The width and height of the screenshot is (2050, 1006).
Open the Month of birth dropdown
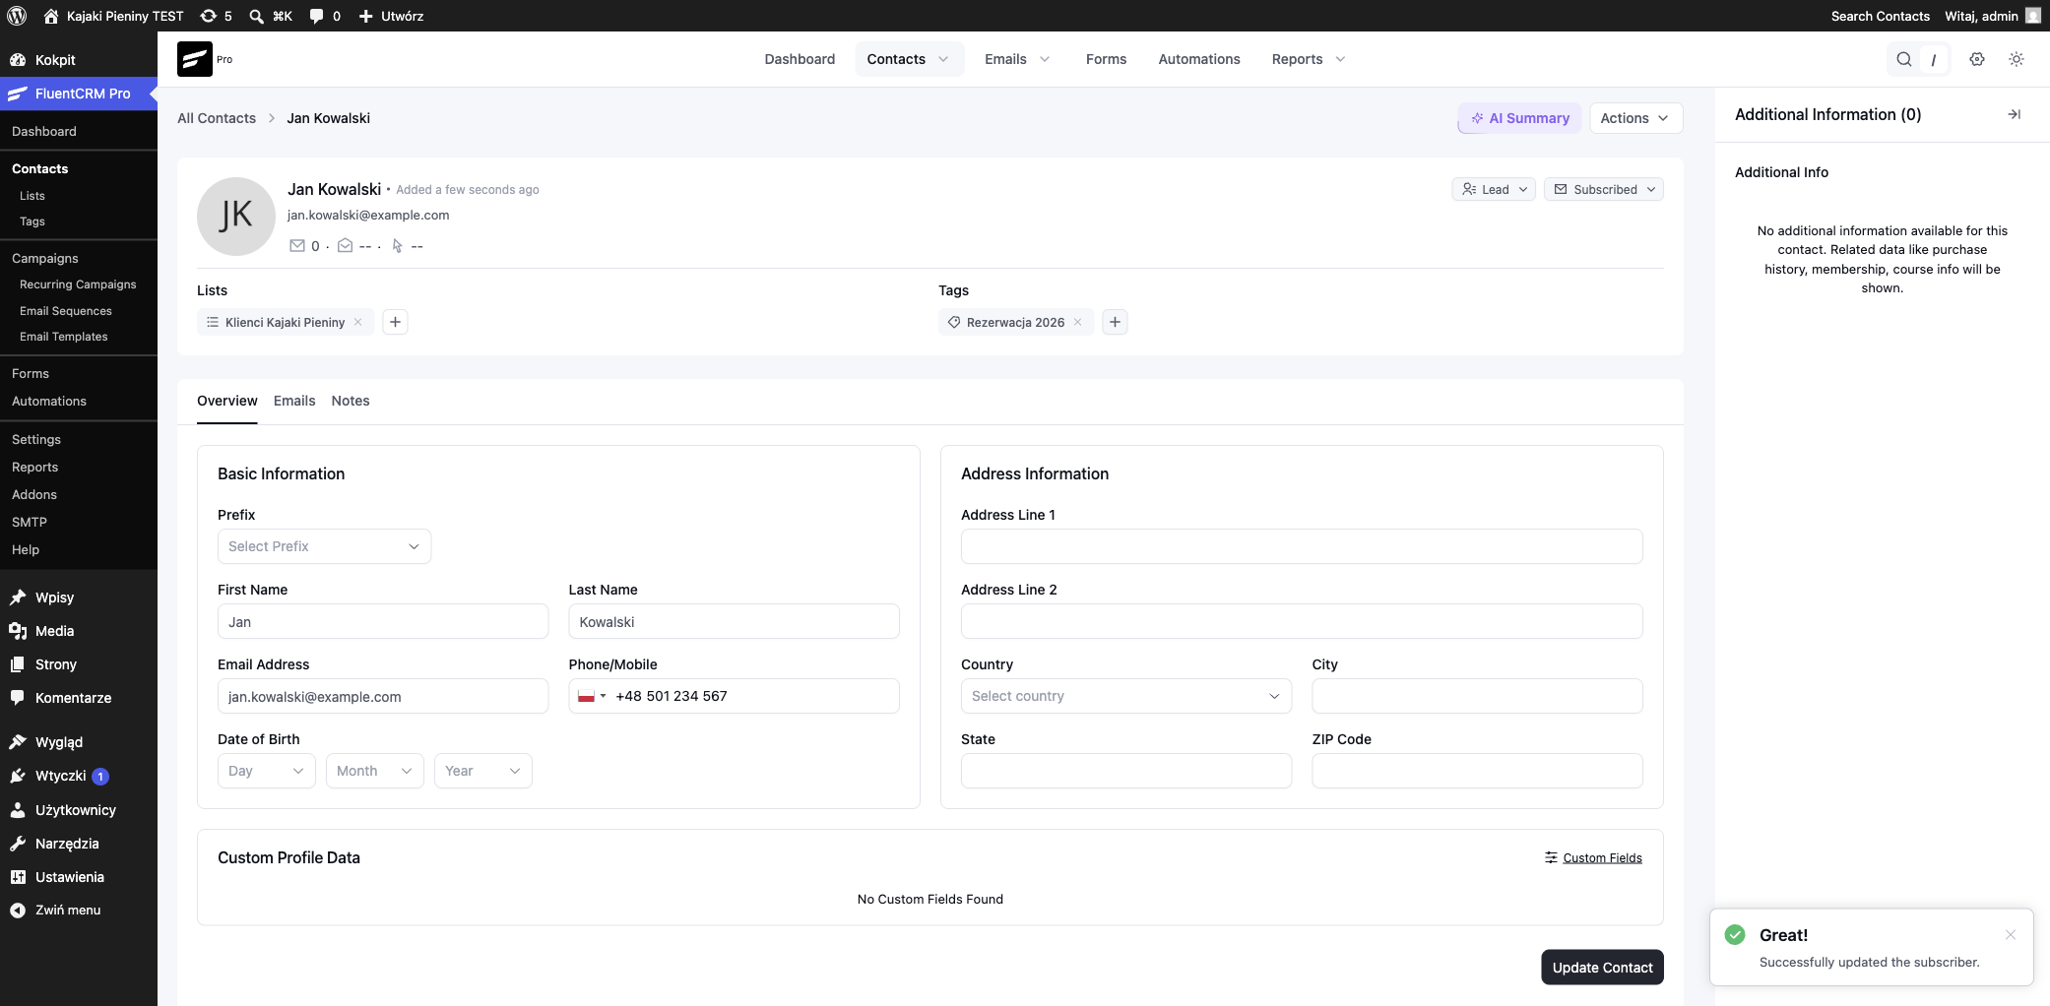(375, 771)
